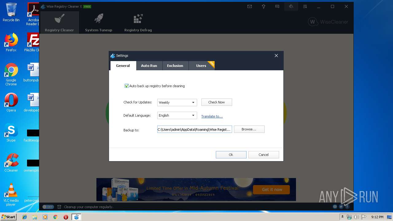Viewport: 393px width, 221px height.
Task: Click the alarm clock schedule icon
Action: pyautogui.click(x=59, y=207)
